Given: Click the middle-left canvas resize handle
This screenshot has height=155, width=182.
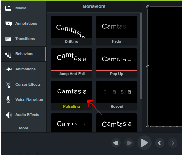Looking at the screenshot, I should click(x=148, y=67).
